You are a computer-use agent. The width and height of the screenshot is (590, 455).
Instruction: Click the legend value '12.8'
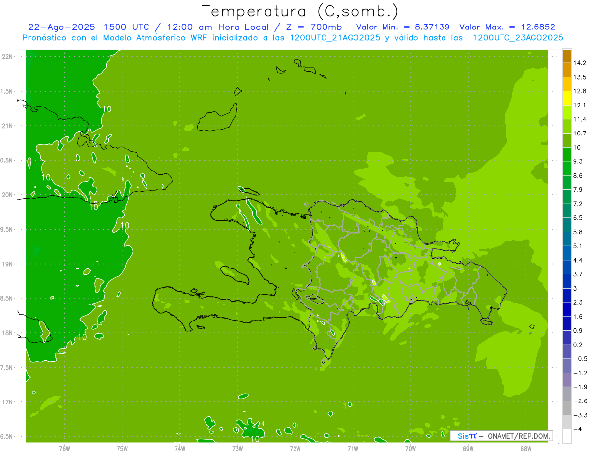point(579,91)
